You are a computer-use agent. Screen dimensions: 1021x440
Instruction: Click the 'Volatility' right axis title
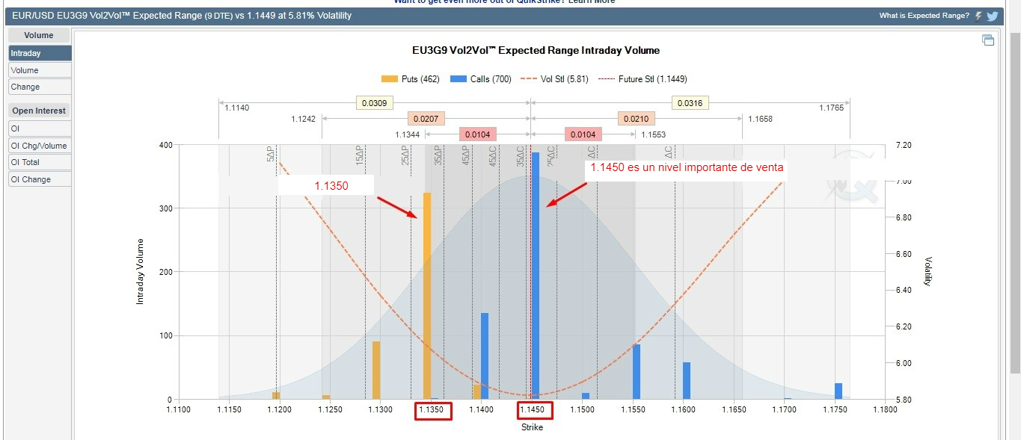pyautogui.click(x=928, y=272)
